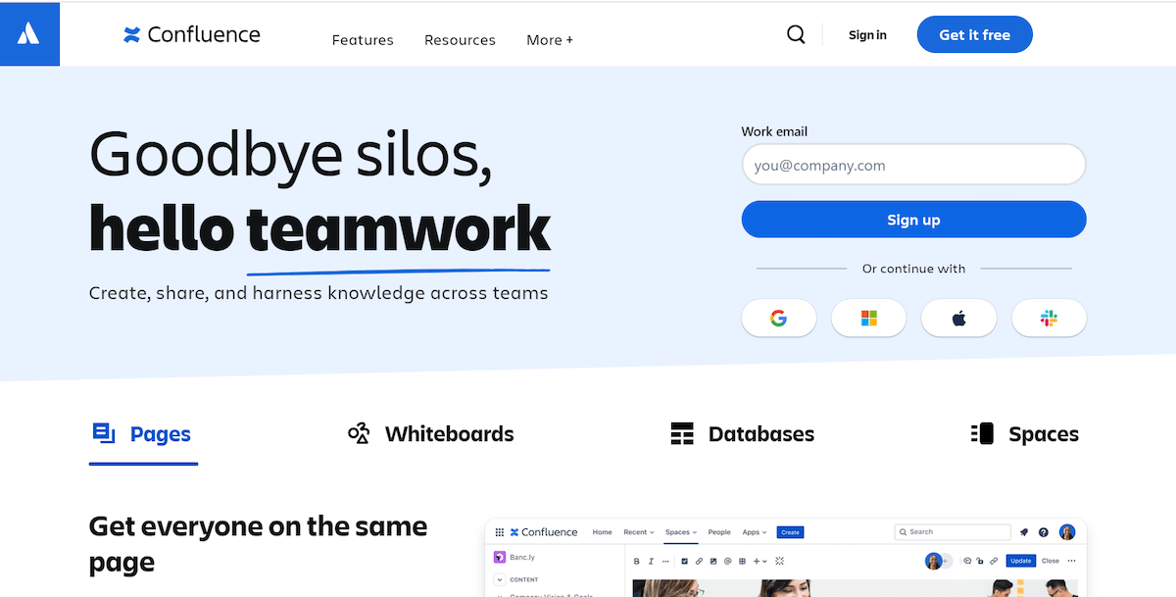The height and width of the screenshot is (597, 1176).
Task: Expand the More + menu
Action: (550, 40)
